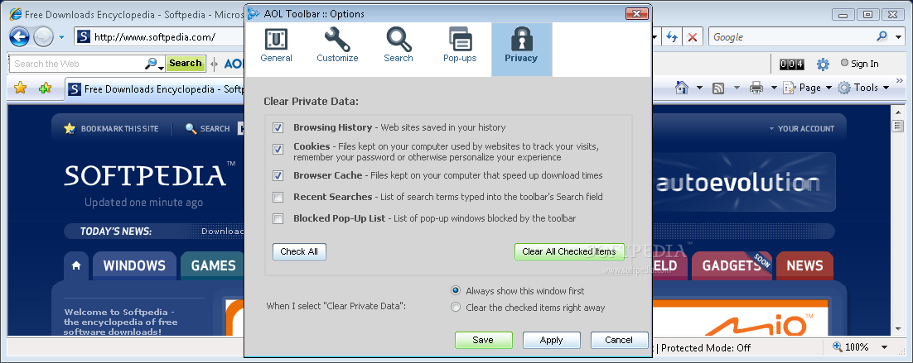Click the softpedia.com address bar URL
This screenshot has width=913, height=363.
coord(155,37)
